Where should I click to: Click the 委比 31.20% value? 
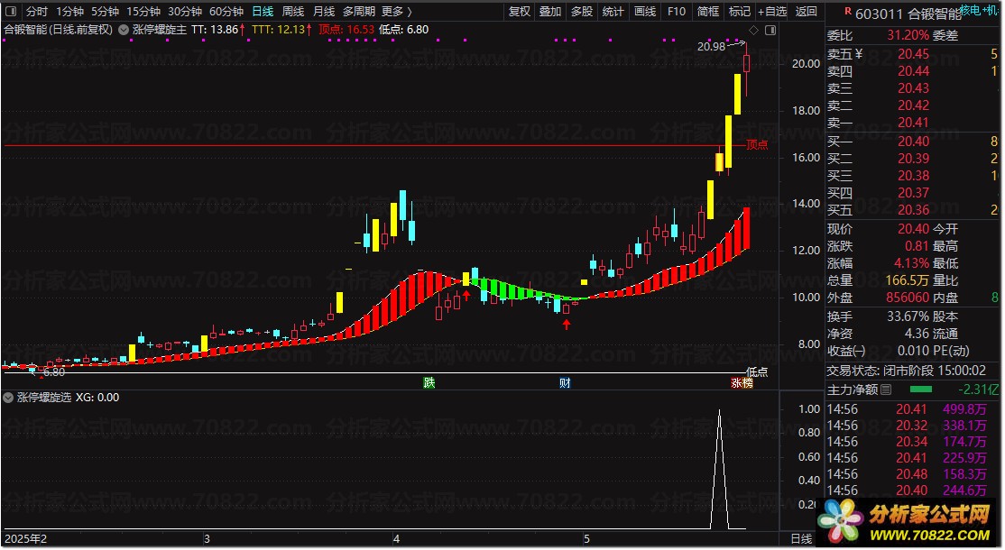click(908, 35)
